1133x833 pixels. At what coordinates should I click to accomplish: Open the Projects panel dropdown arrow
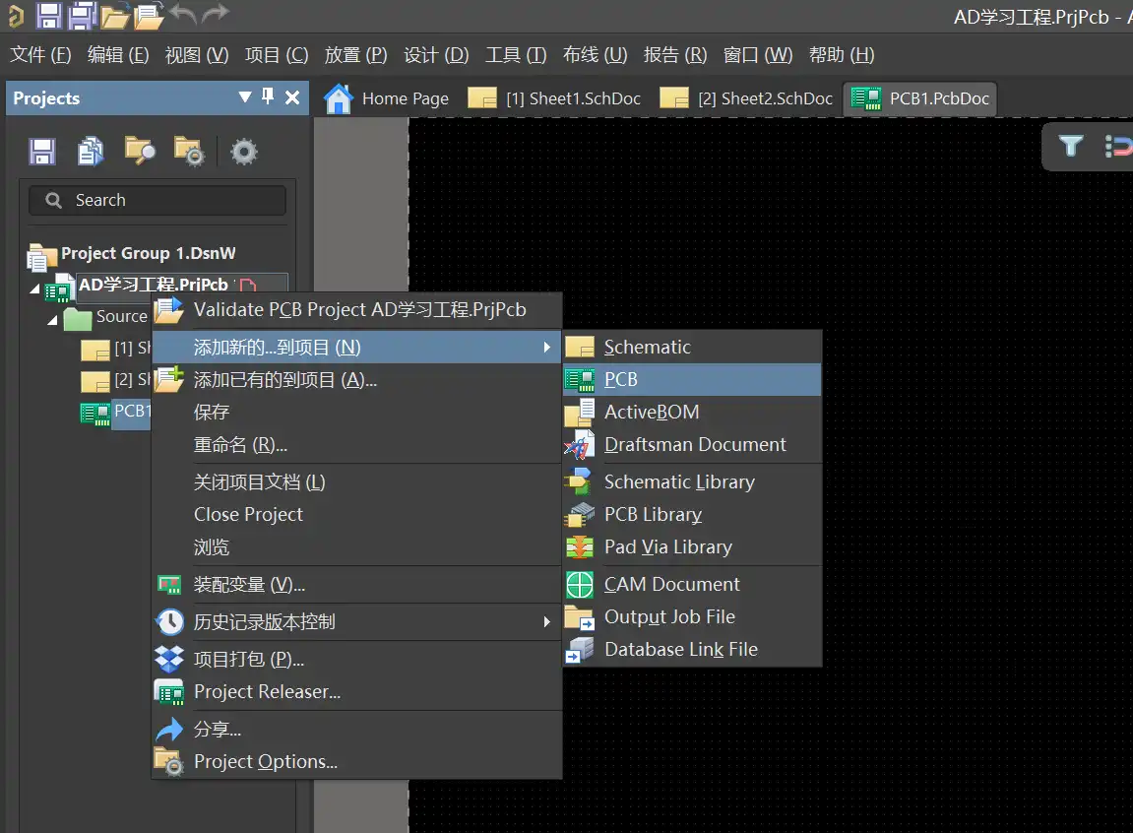[x=245, y=97]
